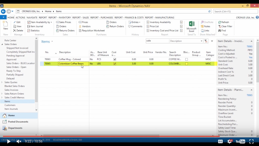Switch to the REPORT ribbon tab
Image resolution: width=259 pixels, height=146 pixels.
click(x=43, y=17)
